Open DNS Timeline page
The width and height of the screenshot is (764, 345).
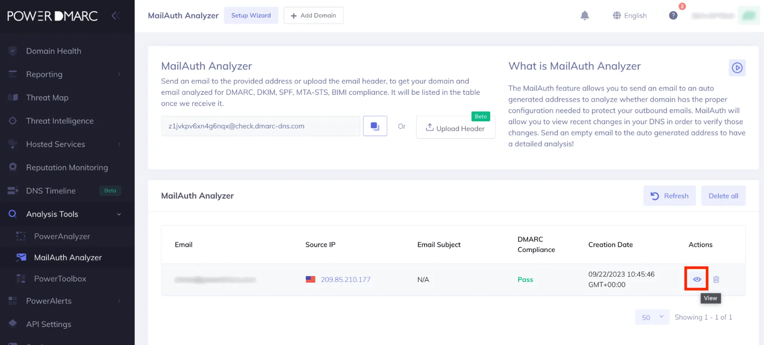[51, 190]
